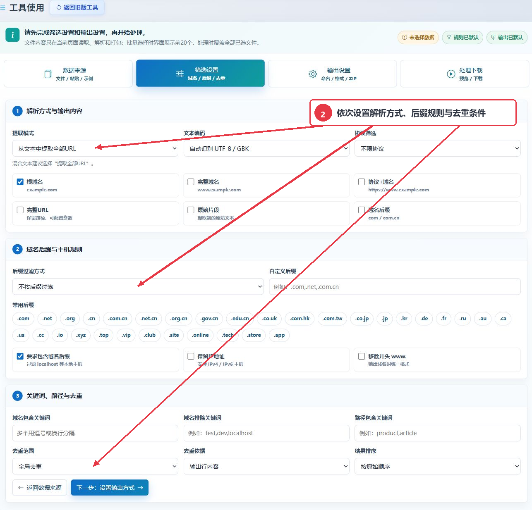Image resolution: width=532 pixels, height=510 pixels.
Task: Uncheck the 根域名 checkbox
Action: 20,182
